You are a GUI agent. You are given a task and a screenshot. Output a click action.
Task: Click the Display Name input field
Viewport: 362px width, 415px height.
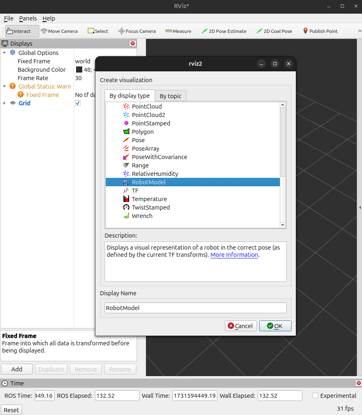pos(196,308)
